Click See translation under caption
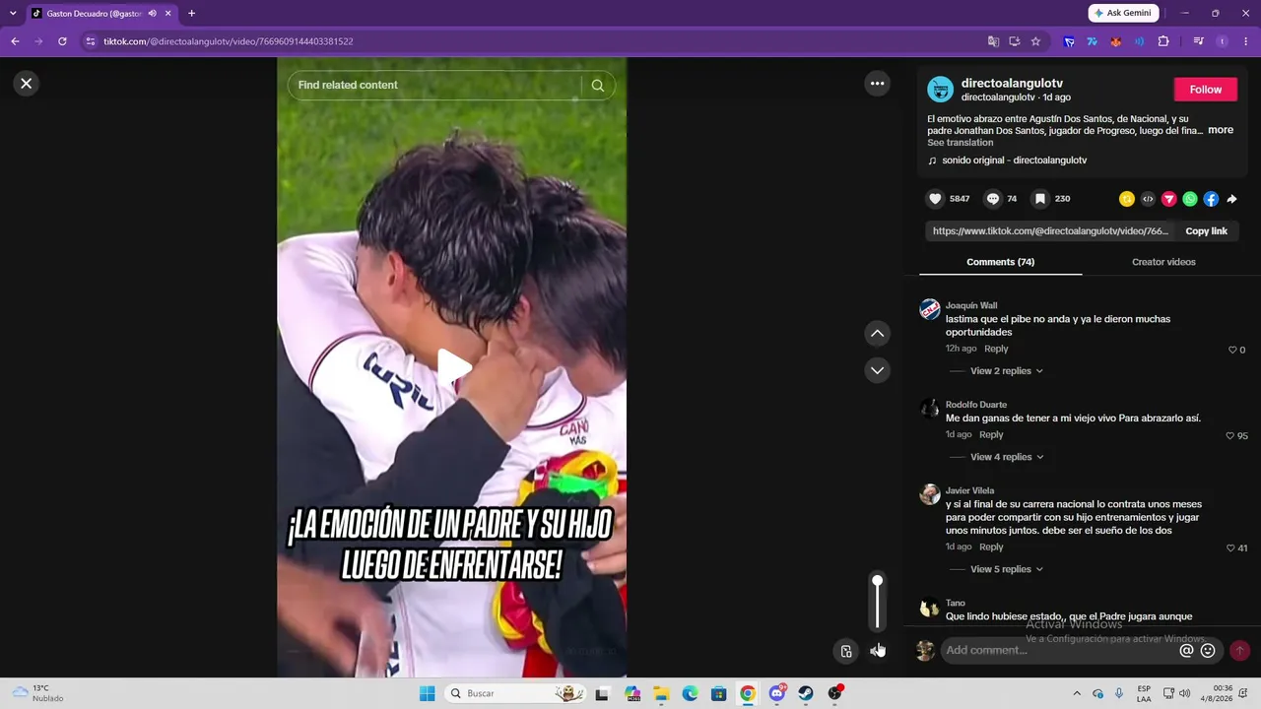Viewport: 1261px width, 709px height. [960, 143]
